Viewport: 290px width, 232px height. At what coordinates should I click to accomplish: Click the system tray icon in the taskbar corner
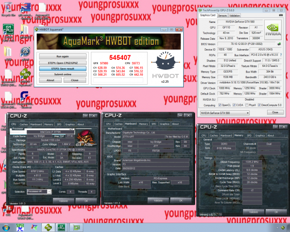(283, 228)
